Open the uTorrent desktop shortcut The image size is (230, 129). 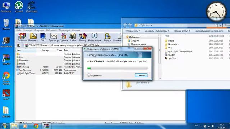pyautogui.click(x=19, y=7)
